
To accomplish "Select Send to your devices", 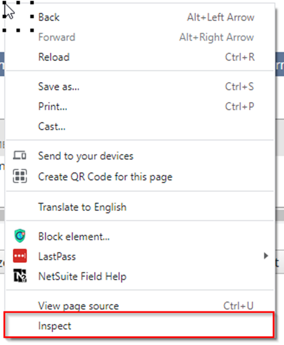I will pyautogui.click(x=140, y=156).
